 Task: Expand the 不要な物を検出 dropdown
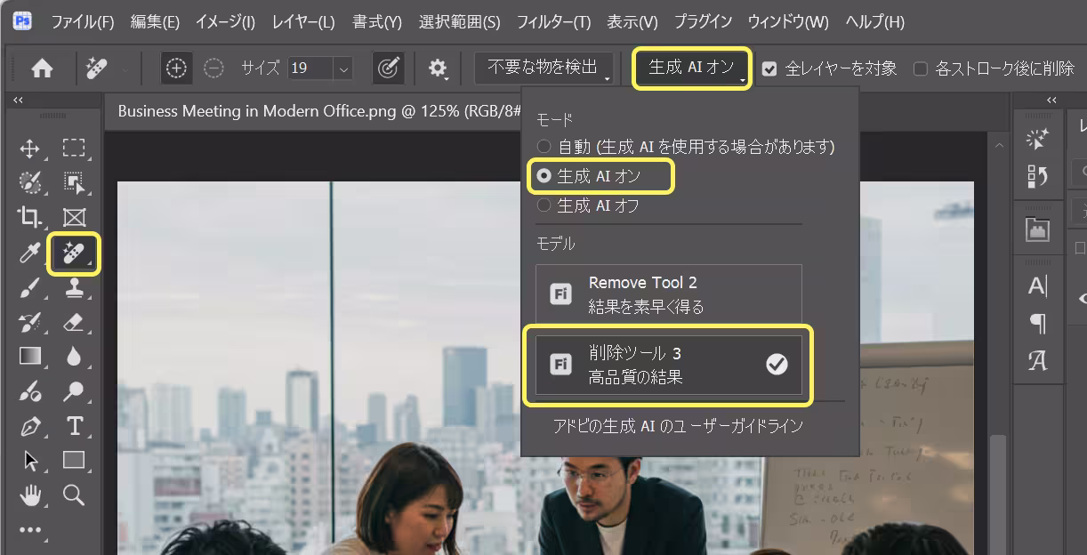coord(543,68)
